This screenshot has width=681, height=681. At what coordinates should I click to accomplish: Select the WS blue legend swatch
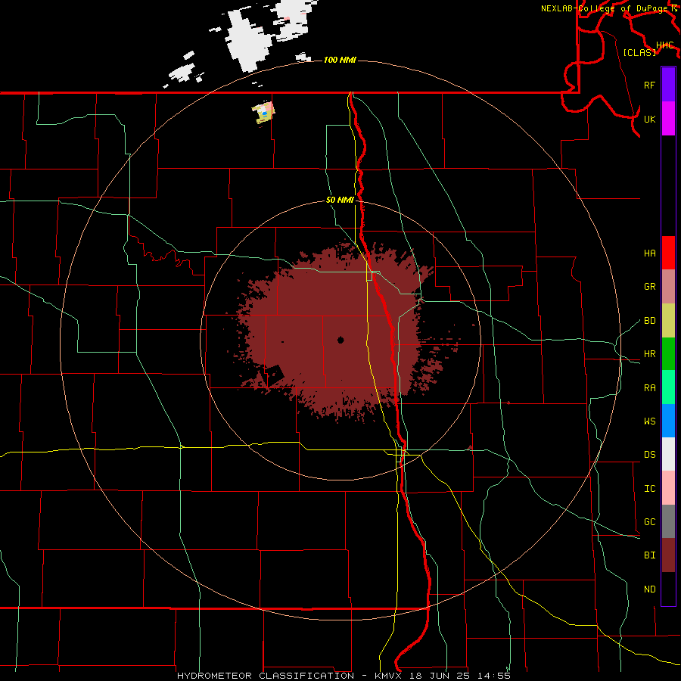[x=668, y=421]
